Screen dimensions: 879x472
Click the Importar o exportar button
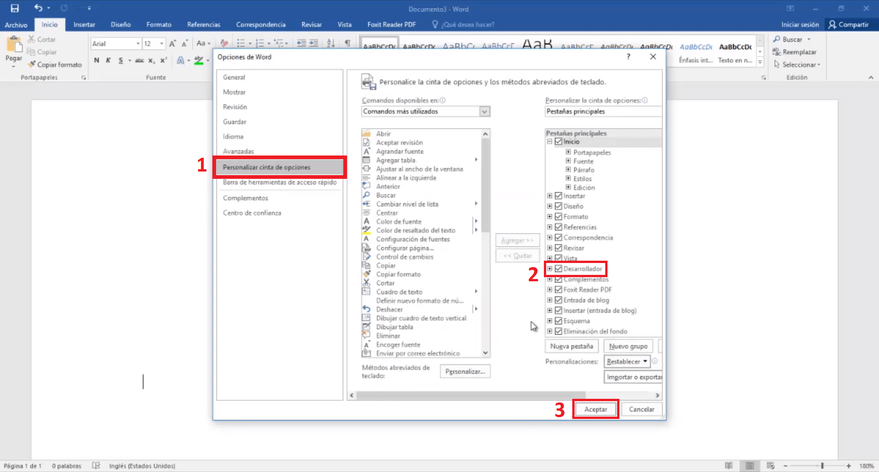[x=633, y=377]
